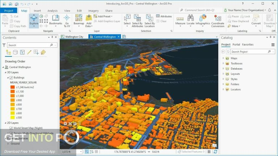
Task: Open the Favorites tab in Catalog
Action: click(248, 44)
